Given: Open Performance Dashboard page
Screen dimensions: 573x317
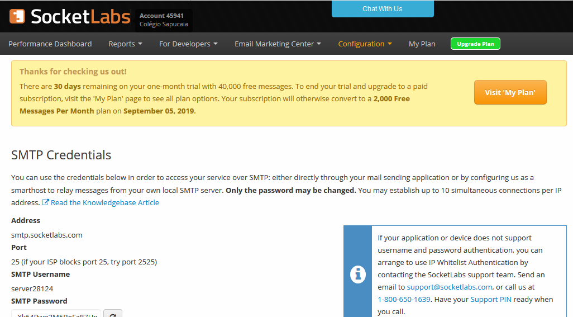Looking at the screenshot, I should pos(50,44).
